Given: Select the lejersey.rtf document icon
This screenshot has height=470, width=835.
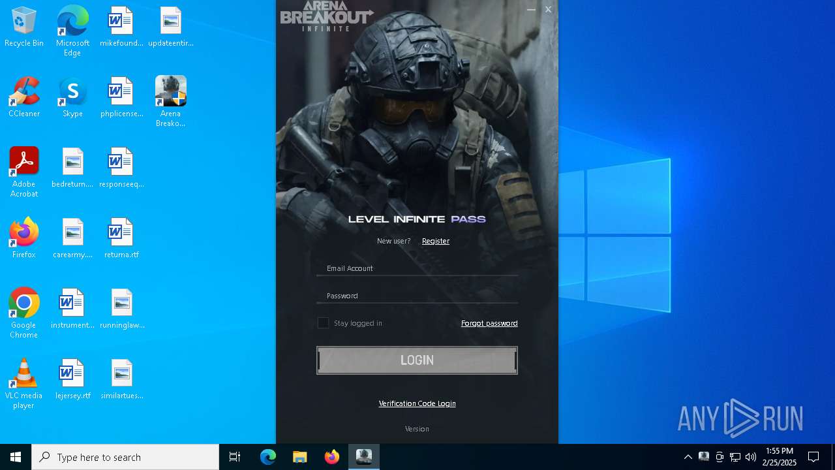Looking at the screenshot, I should click(72, 380).
